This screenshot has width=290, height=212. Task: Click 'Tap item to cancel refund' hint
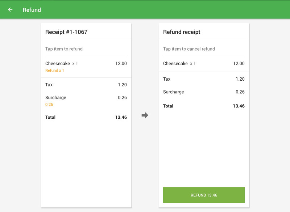point(189,49)
